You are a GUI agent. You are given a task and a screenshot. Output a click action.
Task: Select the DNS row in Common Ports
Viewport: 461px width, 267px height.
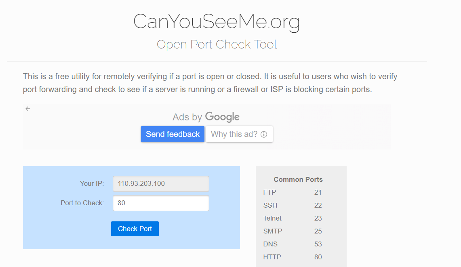(270, 244)
